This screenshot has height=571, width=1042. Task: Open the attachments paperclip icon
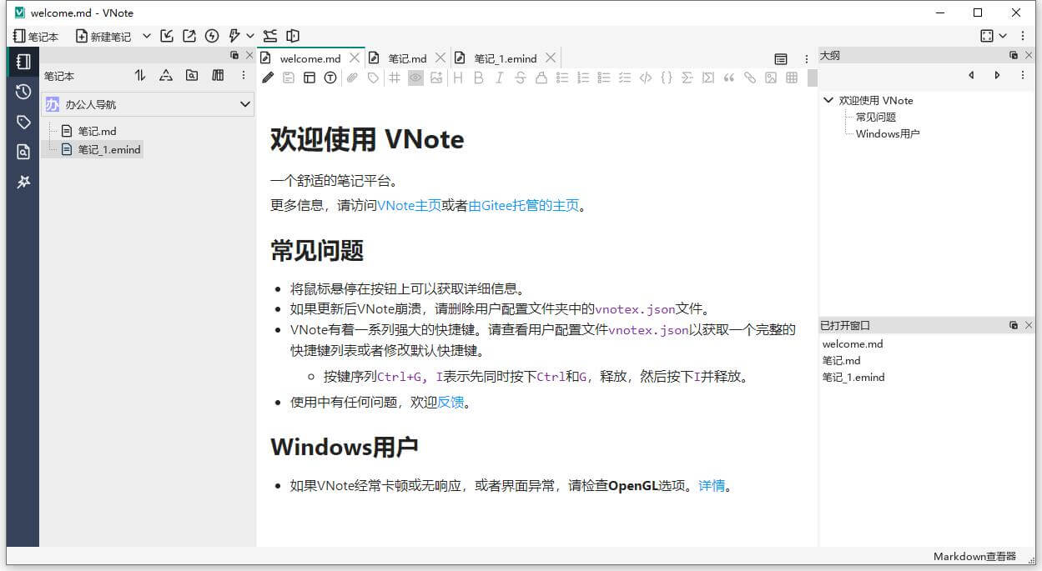pos(352,78)
